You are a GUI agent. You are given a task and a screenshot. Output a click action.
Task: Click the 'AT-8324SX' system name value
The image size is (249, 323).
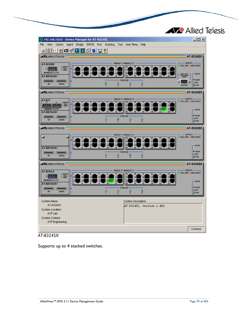click(54, 205)
